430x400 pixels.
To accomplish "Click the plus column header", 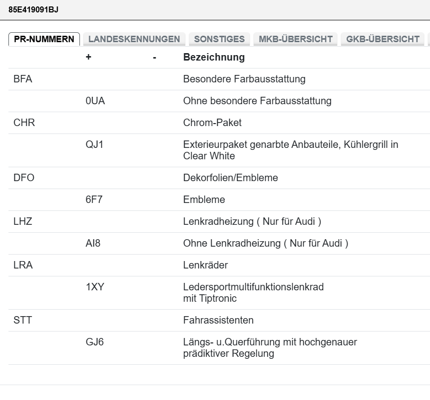I will click(x=88, y=57).
